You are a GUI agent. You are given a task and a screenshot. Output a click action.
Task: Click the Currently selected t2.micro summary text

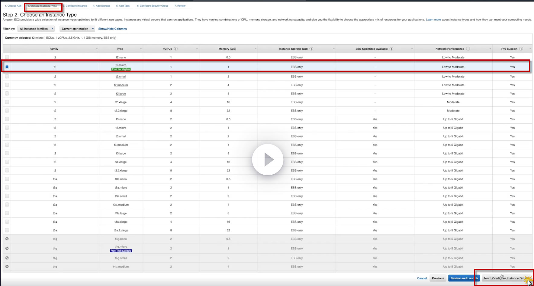tap(60, 38)
